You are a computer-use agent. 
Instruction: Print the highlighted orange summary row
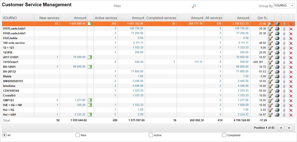277,24
